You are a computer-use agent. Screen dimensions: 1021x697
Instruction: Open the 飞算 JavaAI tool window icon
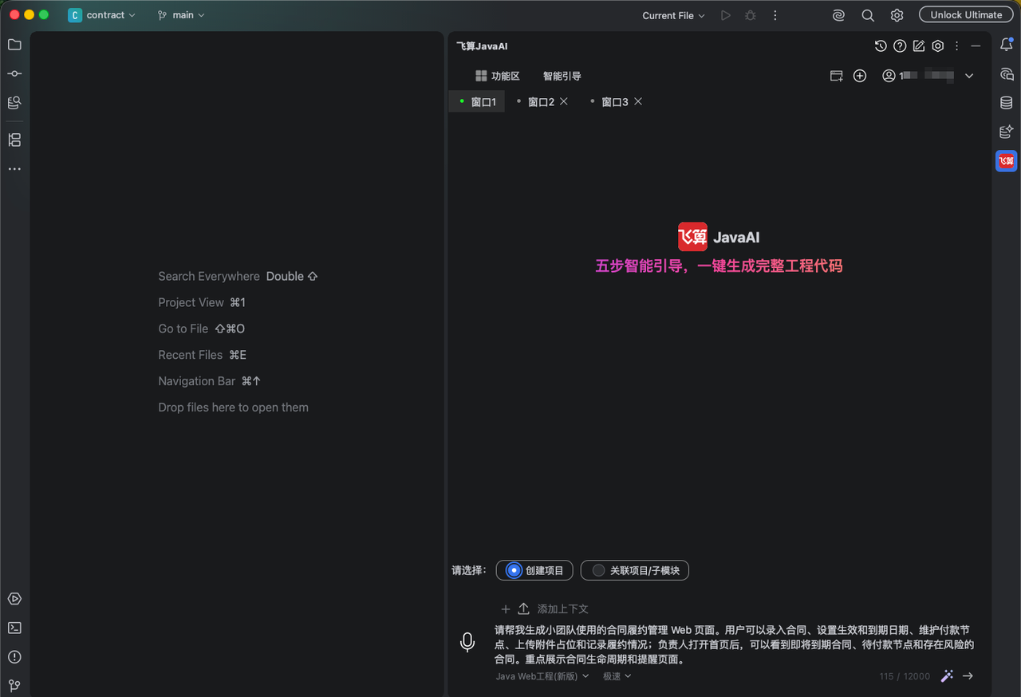(1007, 161)
